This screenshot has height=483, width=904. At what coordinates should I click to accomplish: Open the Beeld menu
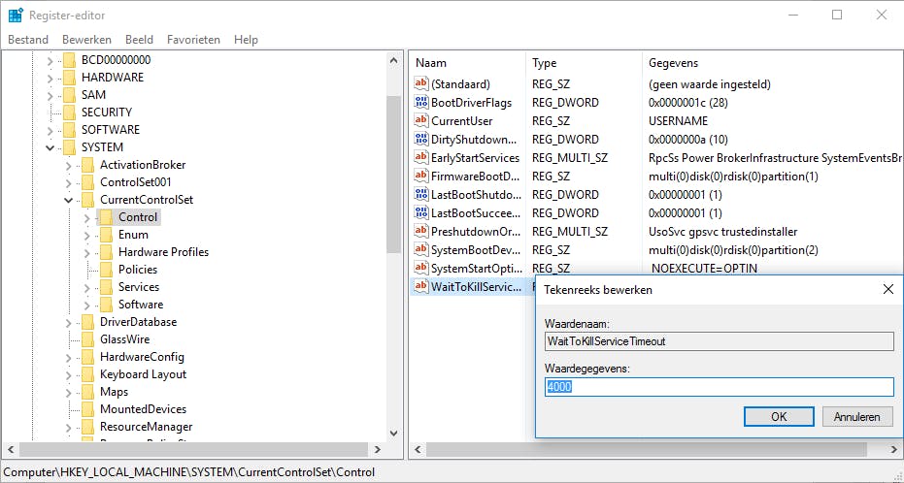click(139, 40)
